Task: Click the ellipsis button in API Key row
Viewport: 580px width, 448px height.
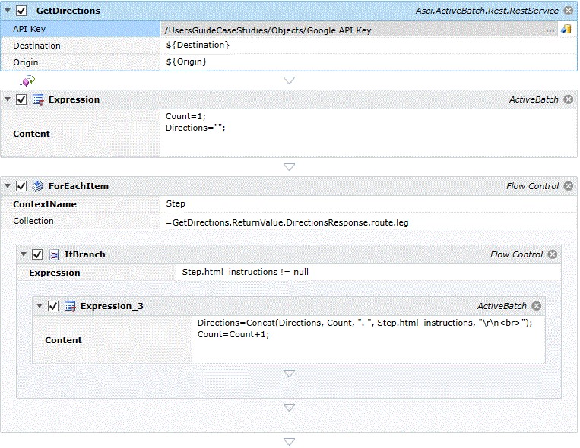Action: coord(550,30)
